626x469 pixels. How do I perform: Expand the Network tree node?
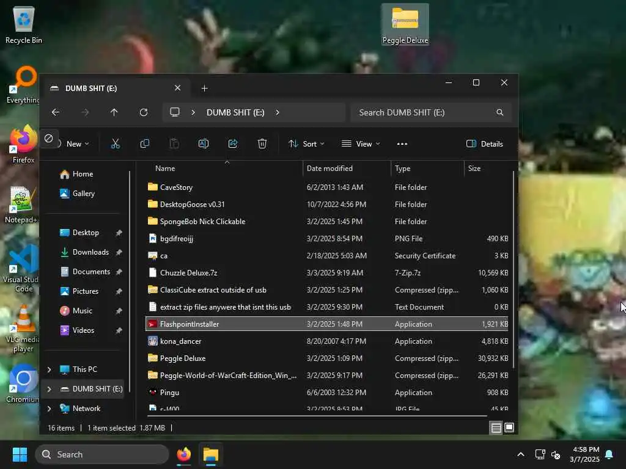coord(49,409)
